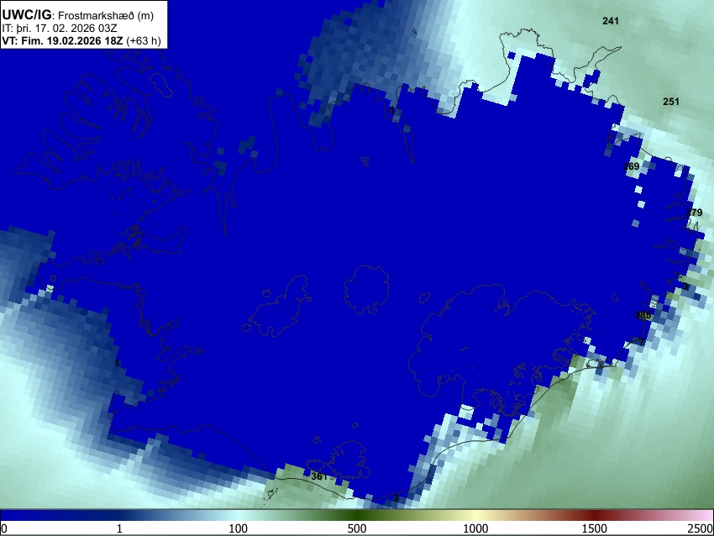Click the colorbar tick label "0"
The width and height of the screenshot is (714, 536).
coord(4,528)
